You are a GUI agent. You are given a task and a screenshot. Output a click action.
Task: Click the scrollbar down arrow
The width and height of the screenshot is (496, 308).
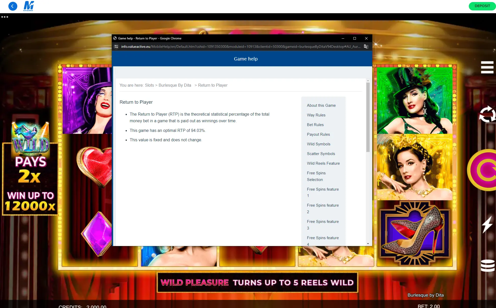click(x=368, y=244)
